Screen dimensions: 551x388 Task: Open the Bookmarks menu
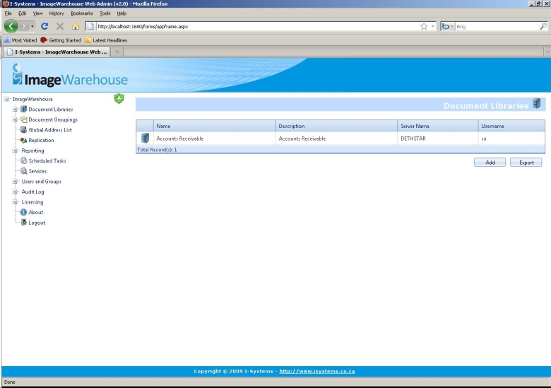(81, 13)
